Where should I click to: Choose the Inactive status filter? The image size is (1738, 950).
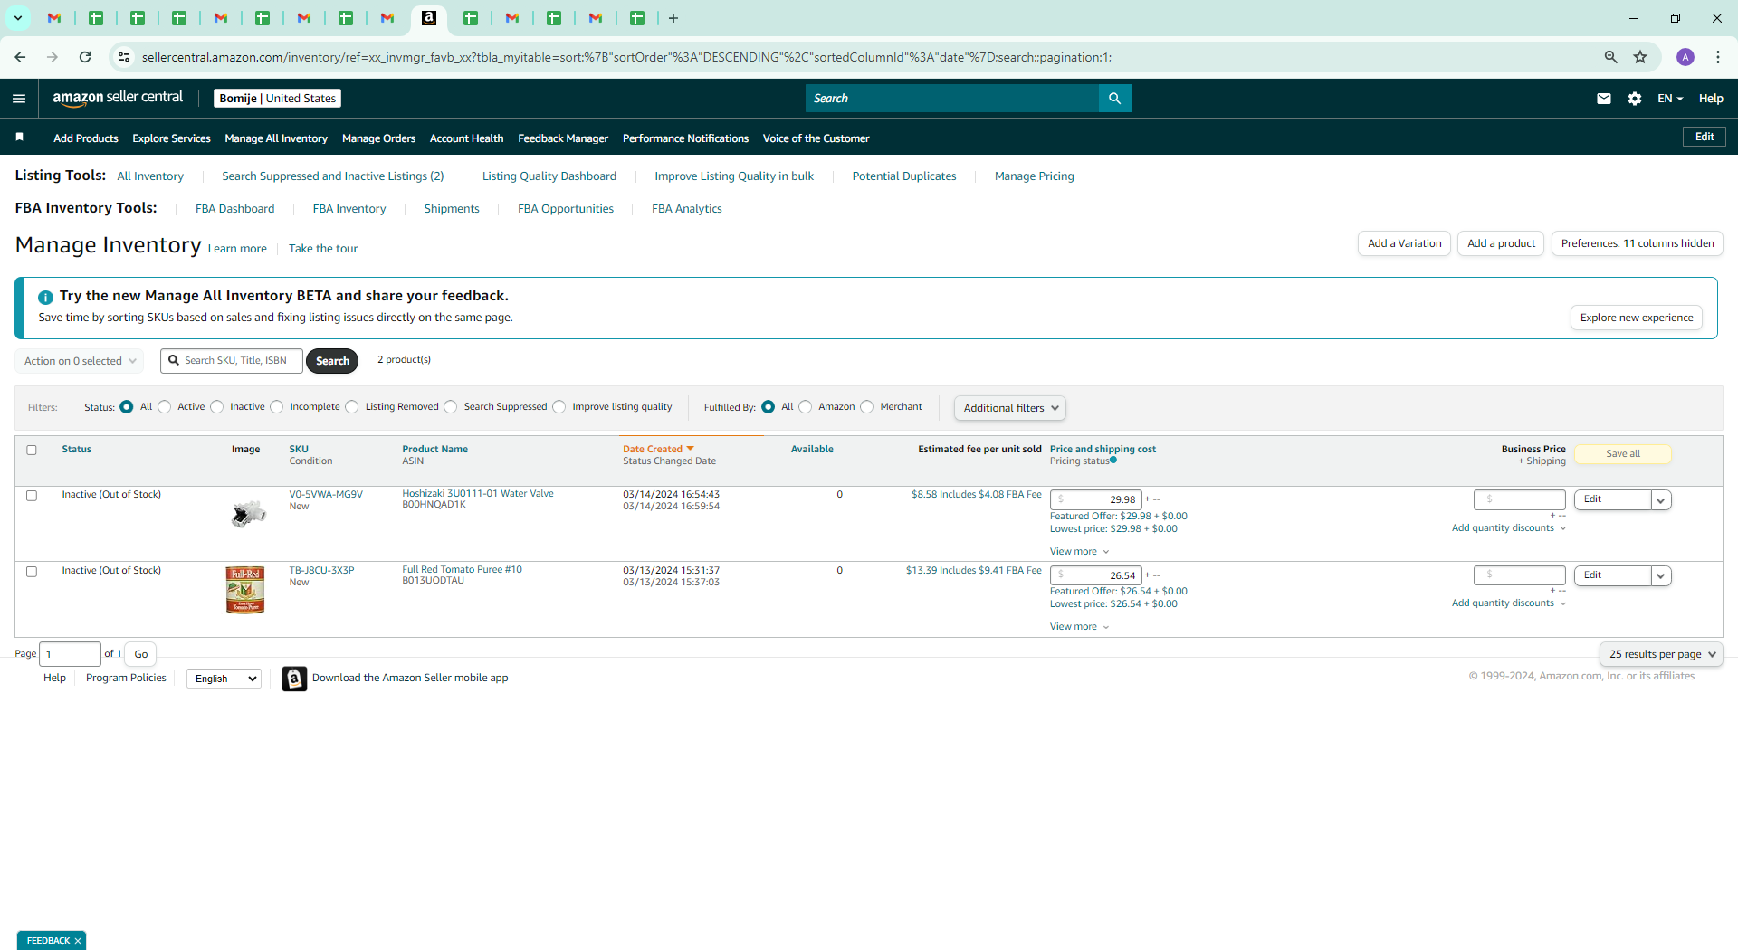pos(217,407)
